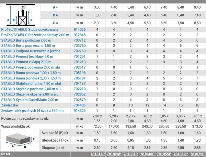Select part number 704405

80,105
